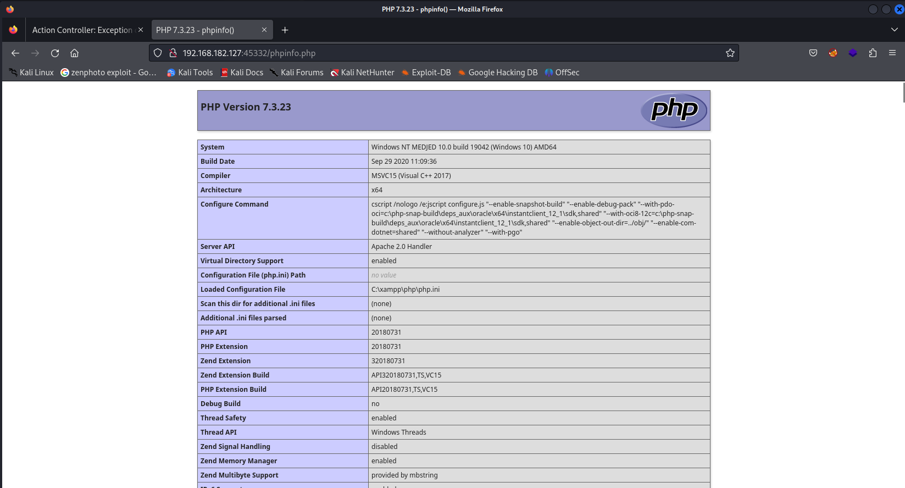This screenshot has width=905, height=488.
Task: Go to the Firefox home page icon
Action: [x=75, y=53]
